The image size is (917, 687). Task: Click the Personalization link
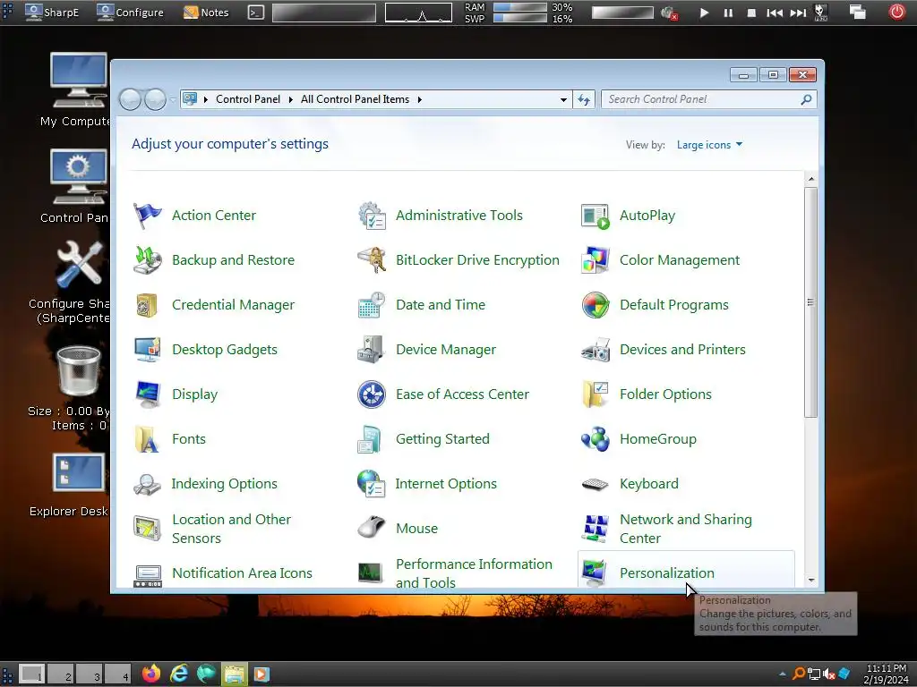click(666, 573)
